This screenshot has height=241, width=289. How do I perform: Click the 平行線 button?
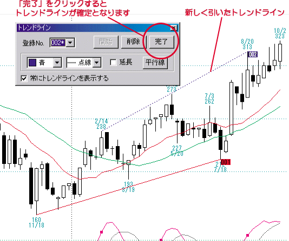(x=155, y=63)
